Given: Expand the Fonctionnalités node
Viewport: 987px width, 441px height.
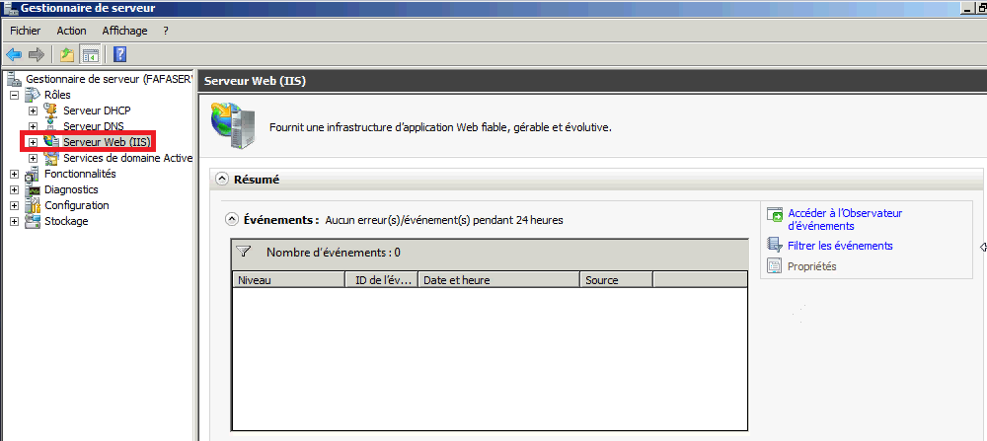Looking at the screenshot, I should tap(15, 174).
